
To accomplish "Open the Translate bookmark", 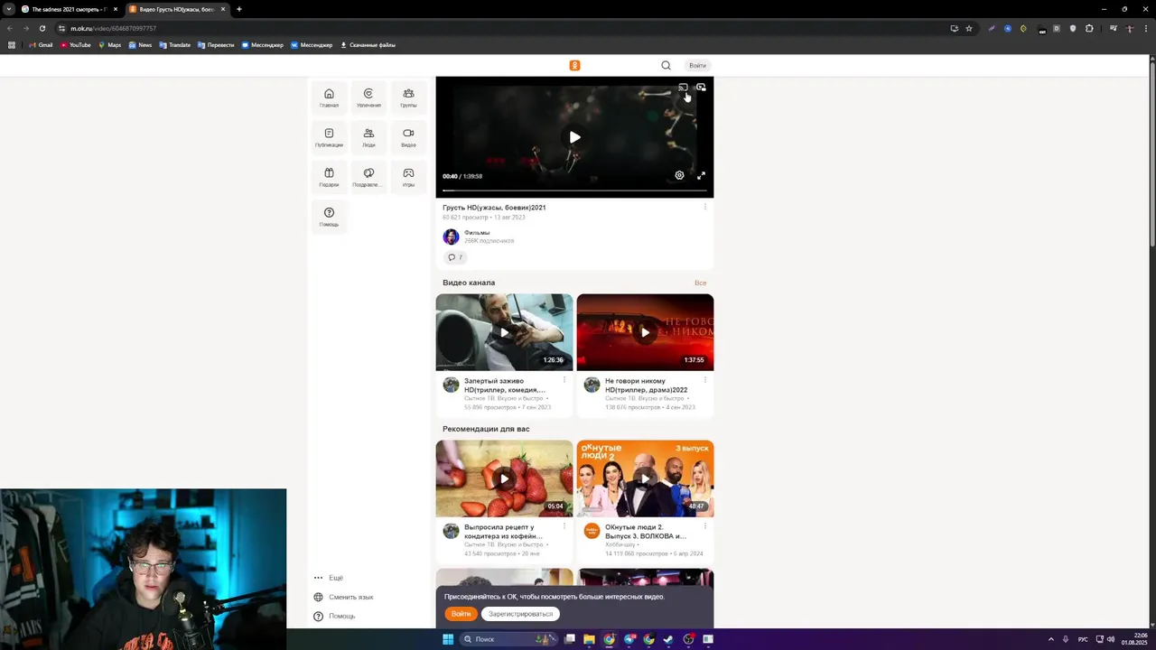I will (x=175, y=45).
